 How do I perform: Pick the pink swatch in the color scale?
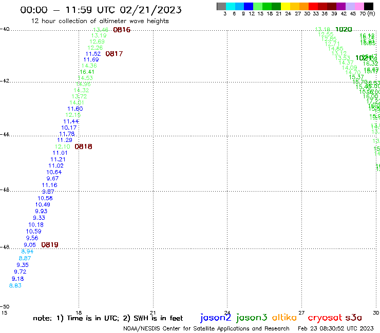(359, 6)
